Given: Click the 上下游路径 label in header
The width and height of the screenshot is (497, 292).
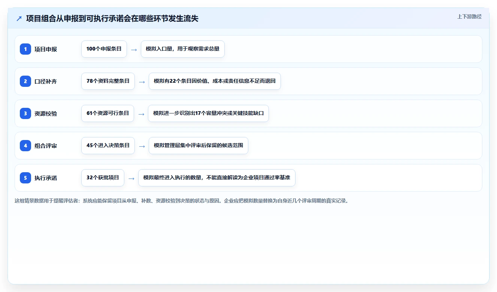Looking at the screenshot, I should [469, 16].
